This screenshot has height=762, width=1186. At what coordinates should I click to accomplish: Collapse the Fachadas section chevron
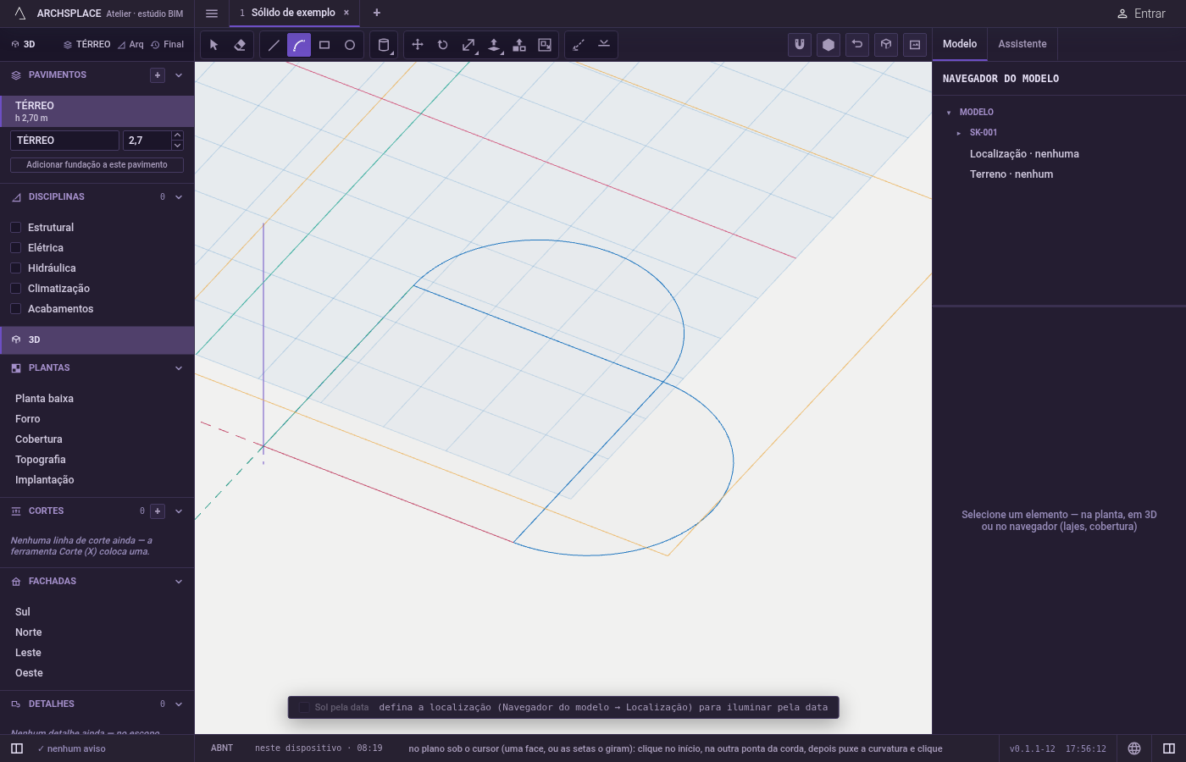pos(179,582)
